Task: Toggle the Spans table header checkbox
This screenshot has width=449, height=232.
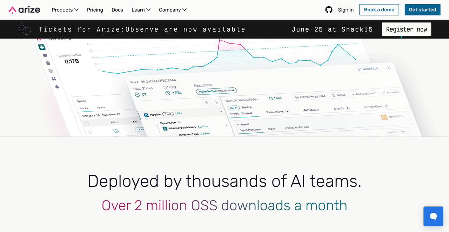Action: pyautogui.click(x=87, y=123)
